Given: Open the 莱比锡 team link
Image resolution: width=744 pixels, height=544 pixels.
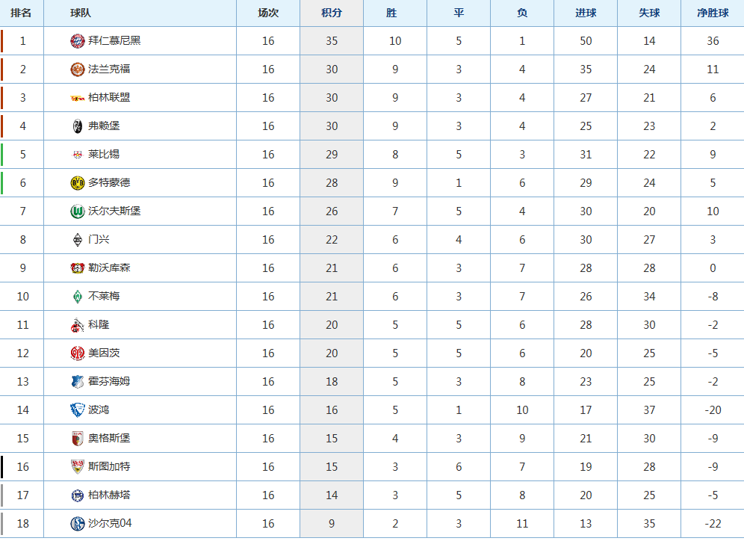Looking at the screenshot, I should click(x=103, y=154).
